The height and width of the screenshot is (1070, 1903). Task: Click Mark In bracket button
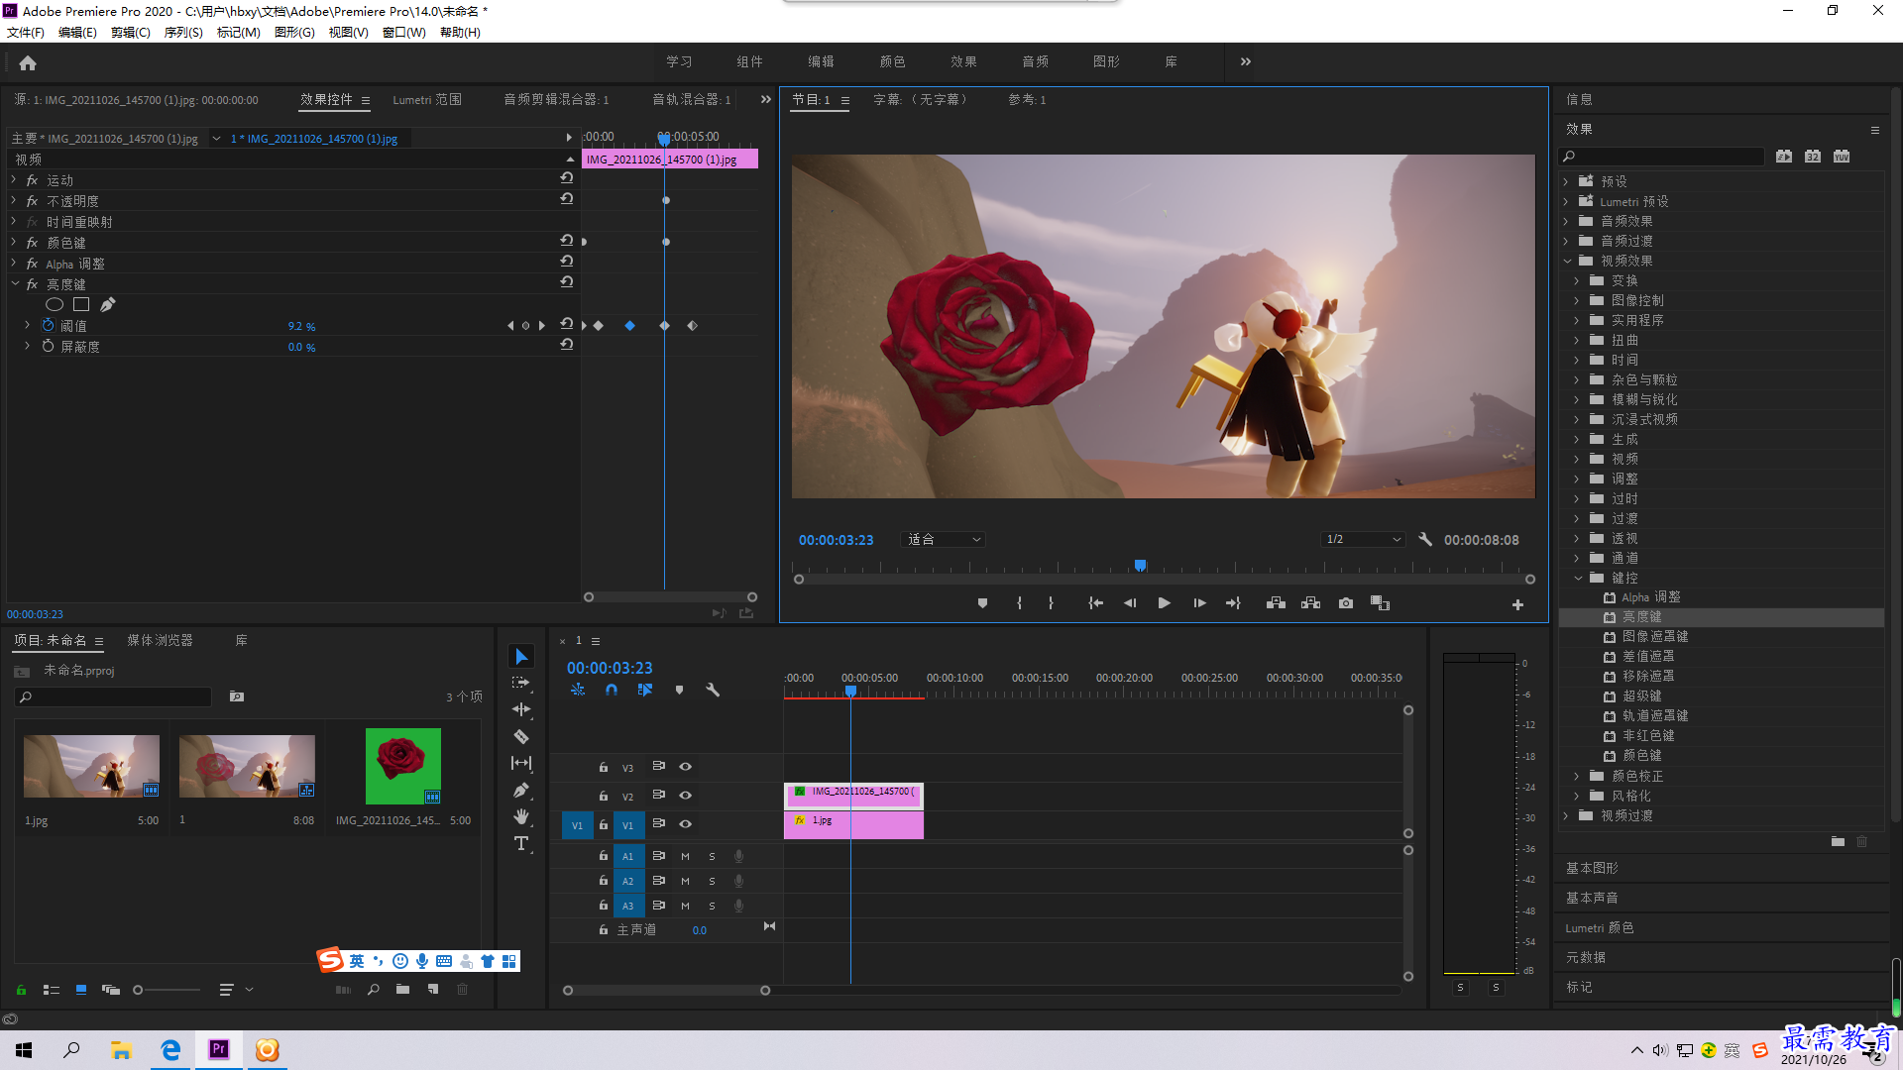[1019, 603]
